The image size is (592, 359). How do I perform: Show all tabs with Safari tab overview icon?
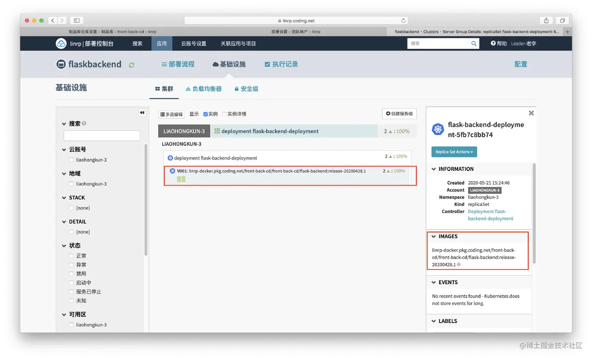click(562, 20)
